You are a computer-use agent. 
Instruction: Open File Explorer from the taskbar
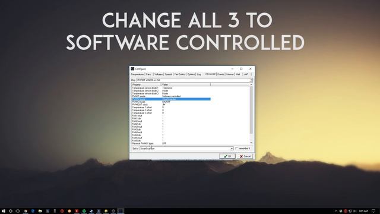coord(40,211)
